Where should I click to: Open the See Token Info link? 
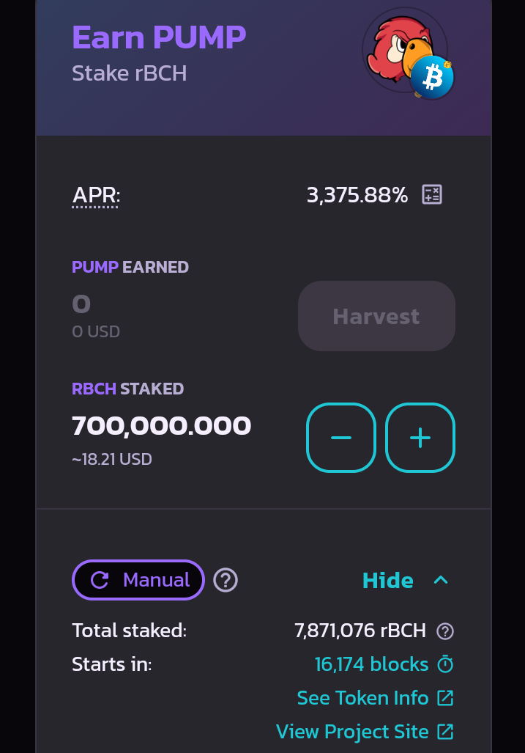tap(362, 698)
